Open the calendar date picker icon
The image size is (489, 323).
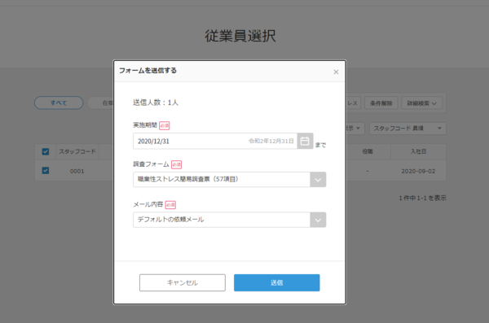coord(305,141)
